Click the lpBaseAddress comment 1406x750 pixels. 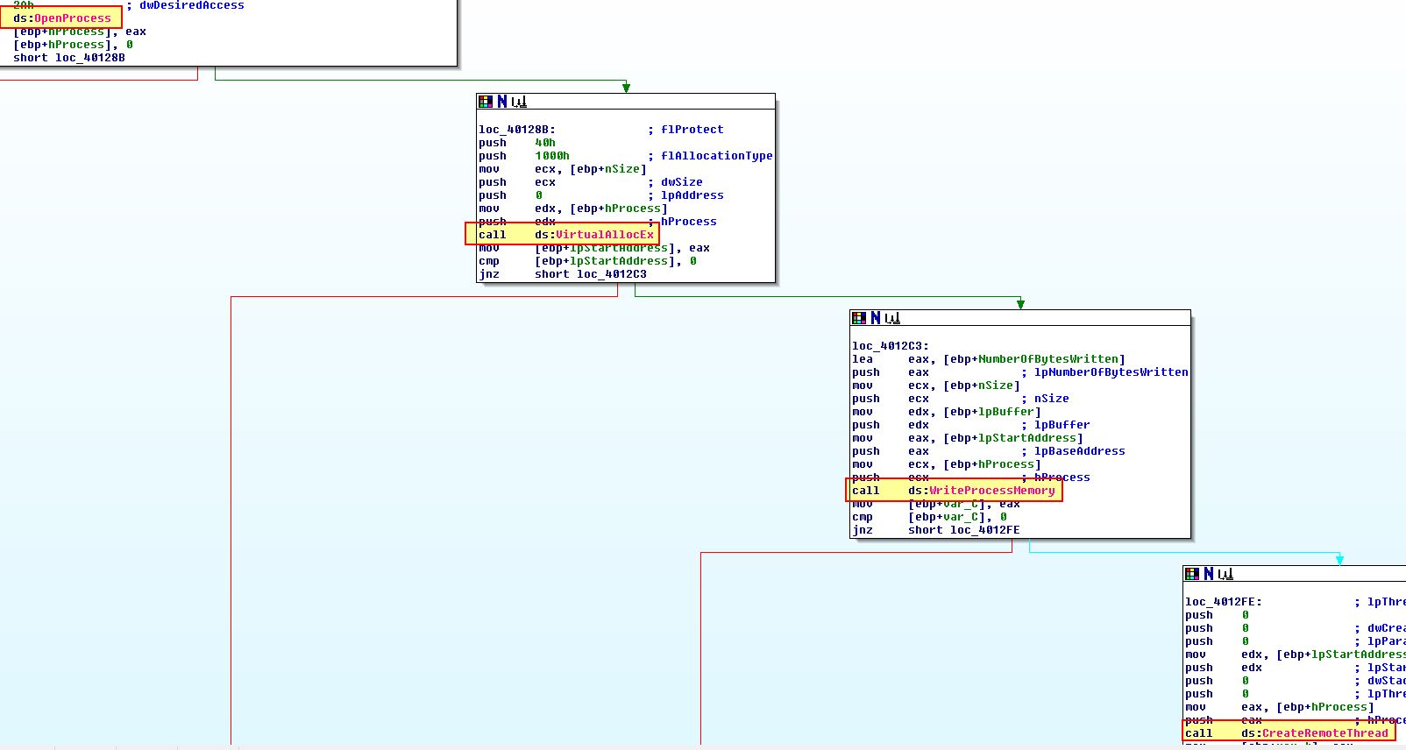click(x=1079, y=451)
